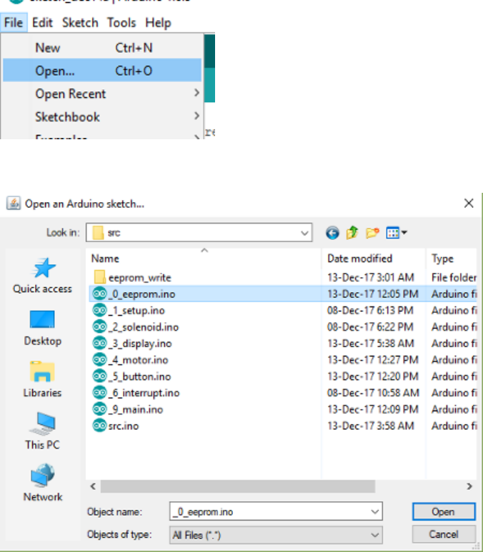This screenshot has width=483, height=552.
Task: Click date 08-Dec-17 10:58 AM cell
Action: [x=373, y=393]
